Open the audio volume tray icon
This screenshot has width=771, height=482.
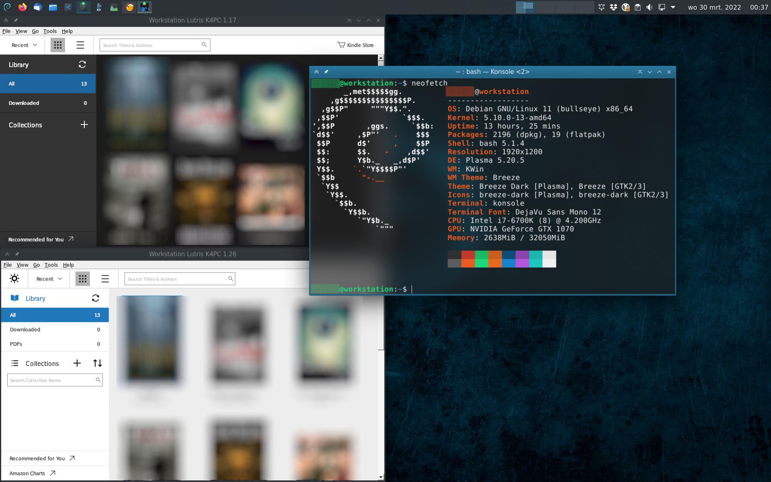pos(649,7)
